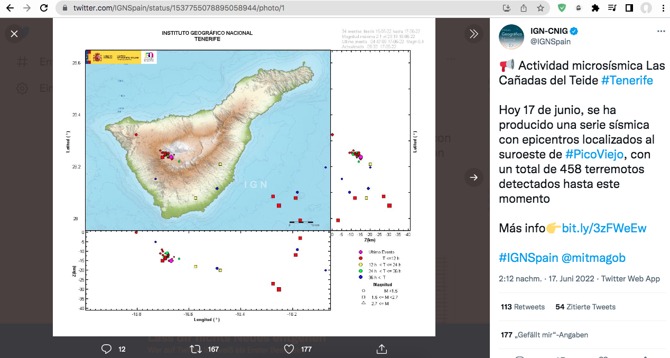View the 177 Gefällt mir-Angaben list

[544, 335]
